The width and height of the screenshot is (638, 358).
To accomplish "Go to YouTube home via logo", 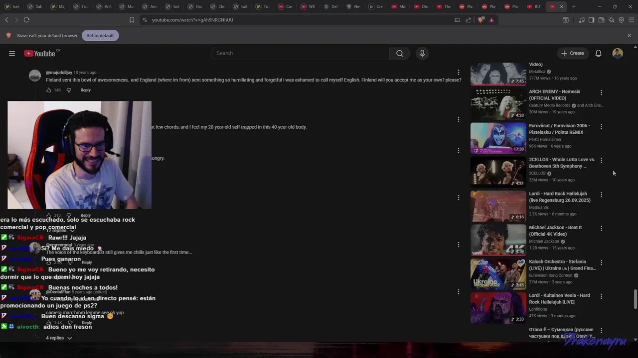I will pos(39,53).
